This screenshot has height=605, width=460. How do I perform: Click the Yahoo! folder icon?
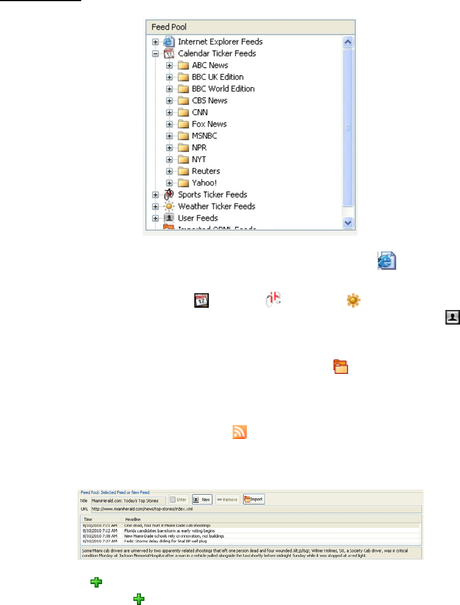[183, 183]
